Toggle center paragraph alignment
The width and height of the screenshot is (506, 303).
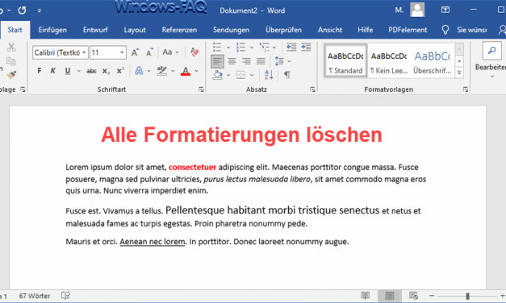[x=232, y=61]
